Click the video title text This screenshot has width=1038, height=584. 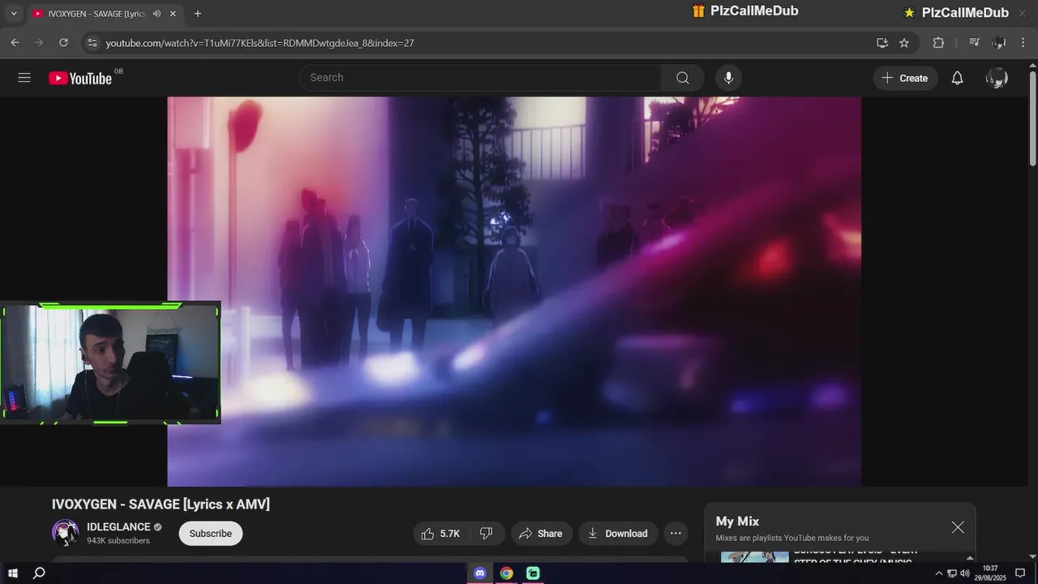pos(161,504)
